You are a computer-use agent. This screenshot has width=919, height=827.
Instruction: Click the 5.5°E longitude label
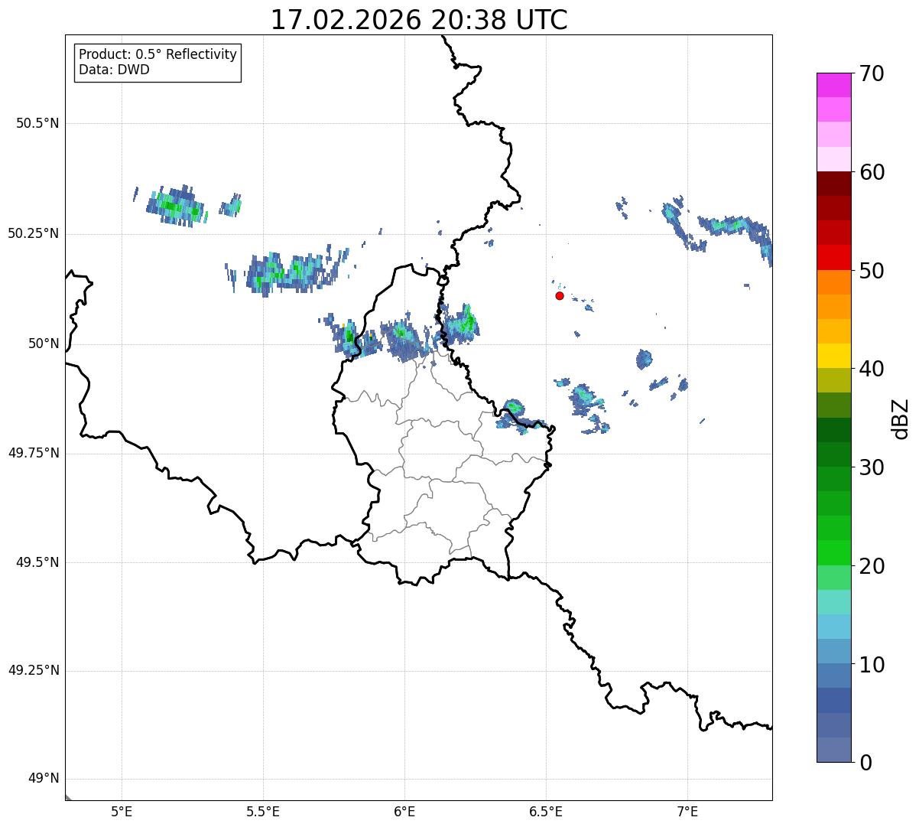[263, 811]
